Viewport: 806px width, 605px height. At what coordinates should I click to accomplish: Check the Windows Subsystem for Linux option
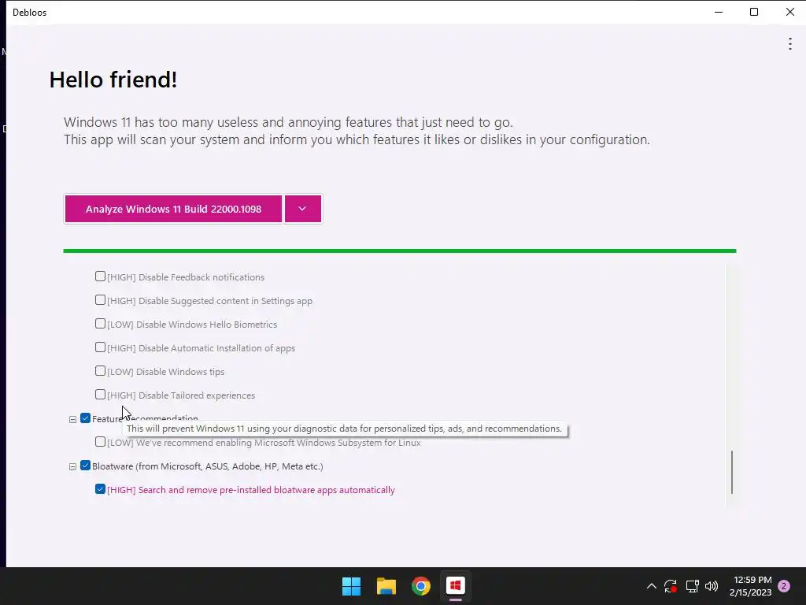pyautogui.click(x=100, y=443)
